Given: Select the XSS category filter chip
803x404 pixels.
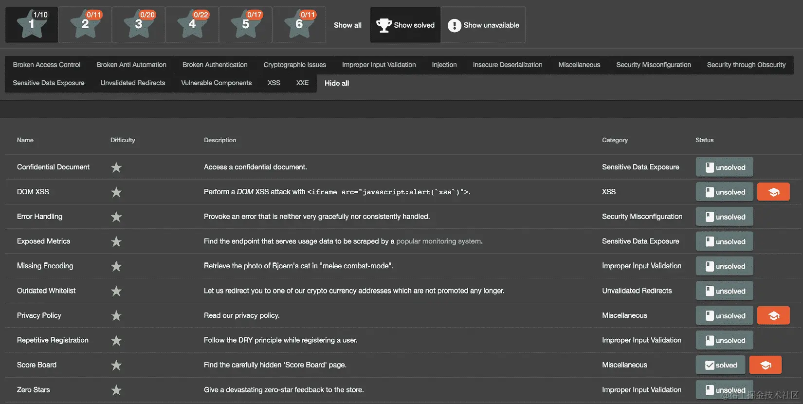Looking at the screenshot, I should pos(274,83).
